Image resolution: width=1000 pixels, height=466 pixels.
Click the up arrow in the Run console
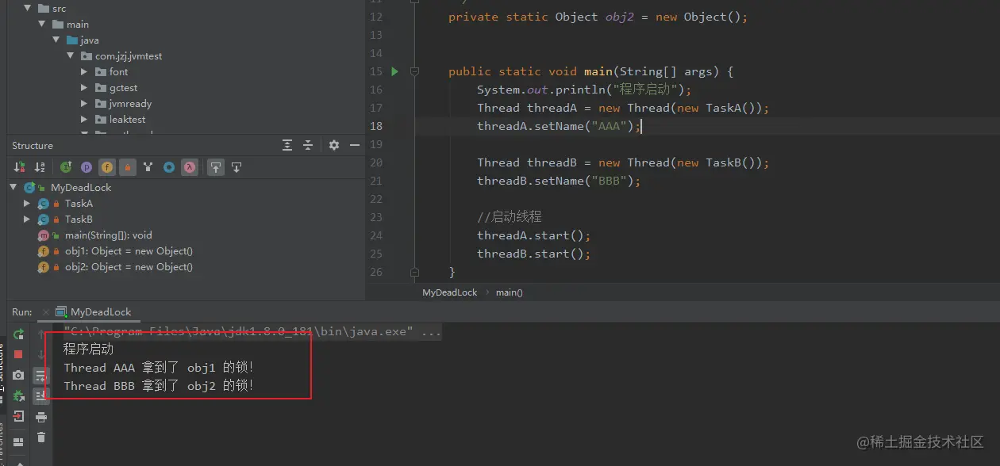(41, 334)
